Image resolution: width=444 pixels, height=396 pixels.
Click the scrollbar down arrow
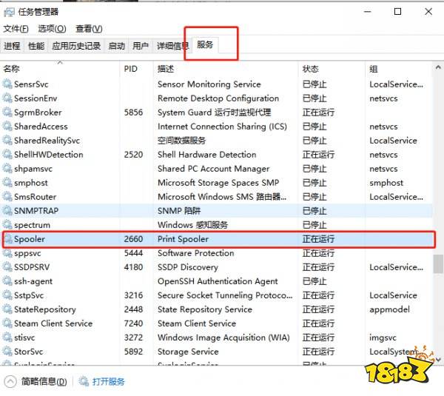point(438,360)
